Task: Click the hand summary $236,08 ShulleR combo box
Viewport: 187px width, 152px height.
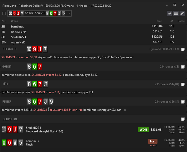Action: coord(40,13)
